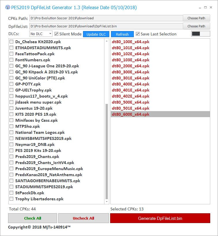
Task: Select dt80_100E_x64.cpk in selected list
Action: 160,42
